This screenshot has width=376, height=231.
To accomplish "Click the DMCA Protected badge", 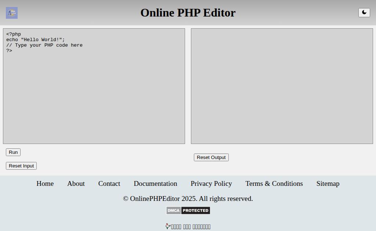I will point(188,210).
